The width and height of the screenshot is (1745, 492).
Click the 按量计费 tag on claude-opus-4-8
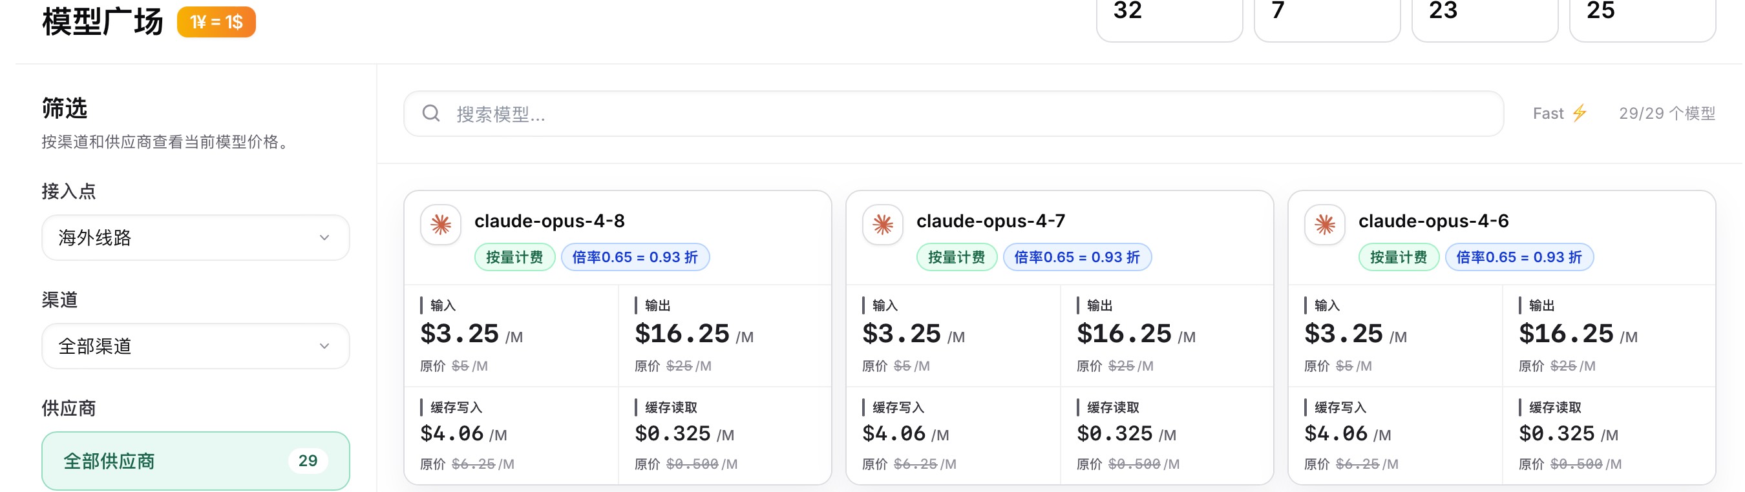tap(515, 257)
